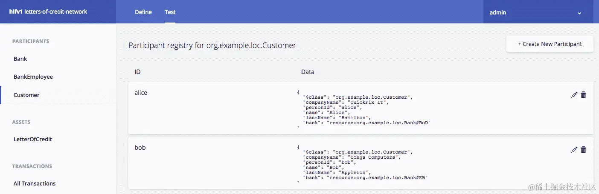The width and height of the screenshot is (599, 194).
Task: Select the Test tab
Action: click(170, 12)
